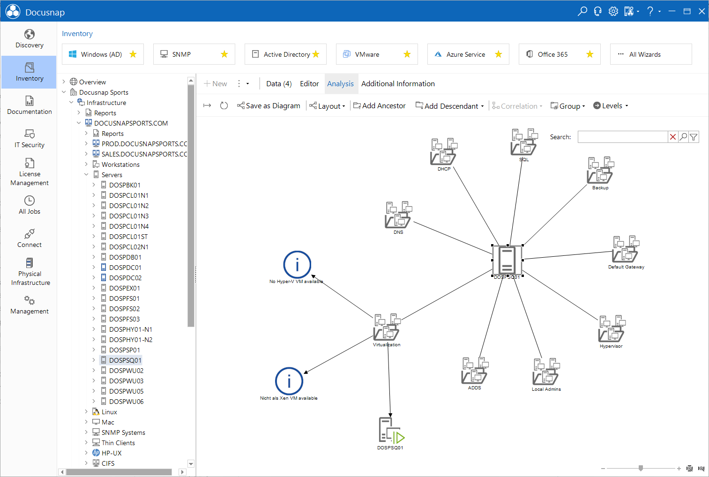Open Physical Infrastructure
This screenshot has height=477, width=709.
[x=29, y=272]
